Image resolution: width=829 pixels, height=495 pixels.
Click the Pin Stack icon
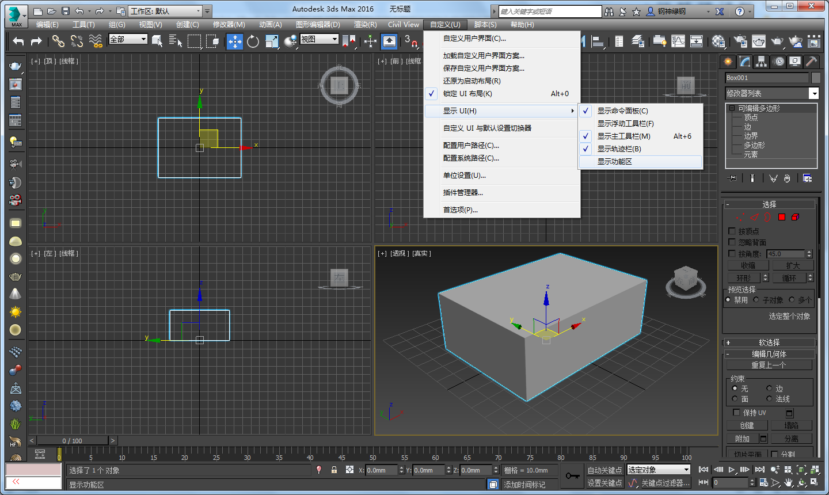pos(732,178)
